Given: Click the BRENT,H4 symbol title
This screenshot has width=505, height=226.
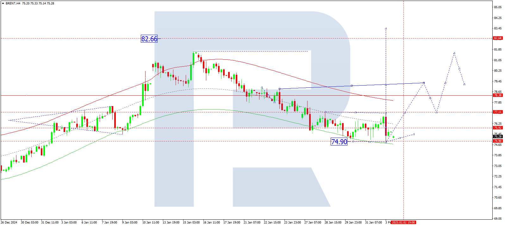Looking at the screenshot, I should pos(13,3).
